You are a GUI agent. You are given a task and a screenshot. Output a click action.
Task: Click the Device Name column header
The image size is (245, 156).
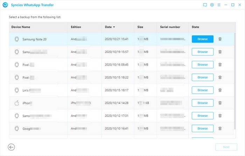pyautogui.click(x=21, y=27)
